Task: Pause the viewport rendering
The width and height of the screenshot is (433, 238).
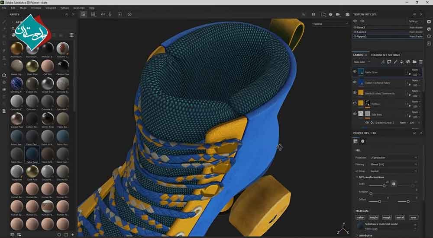Action: (x=313, y=14)
